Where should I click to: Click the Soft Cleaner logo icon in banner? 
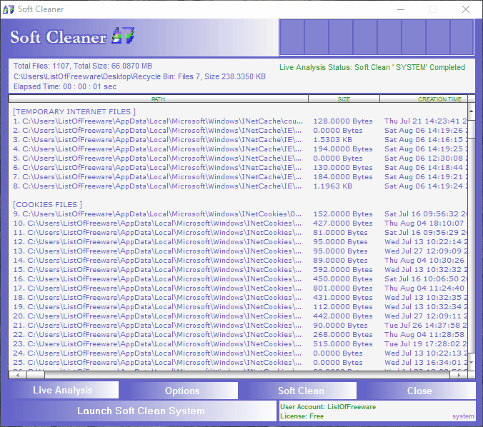[123, 35]
